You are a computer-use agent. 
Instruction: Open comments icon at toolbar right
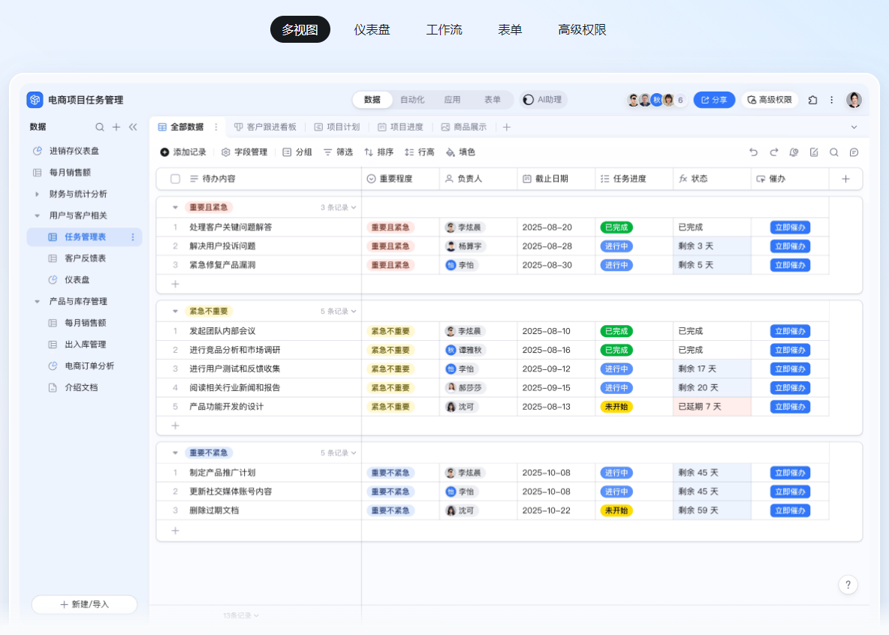854,152
